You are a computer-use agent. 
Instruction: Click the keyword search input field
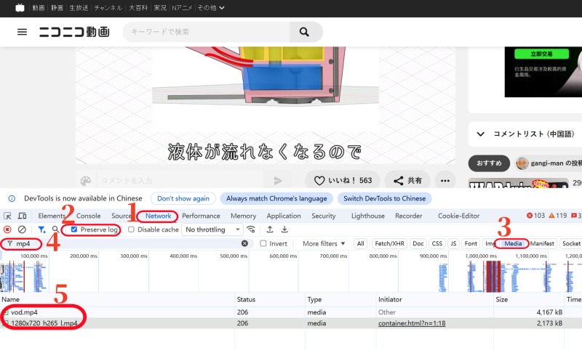pos(207,32)
